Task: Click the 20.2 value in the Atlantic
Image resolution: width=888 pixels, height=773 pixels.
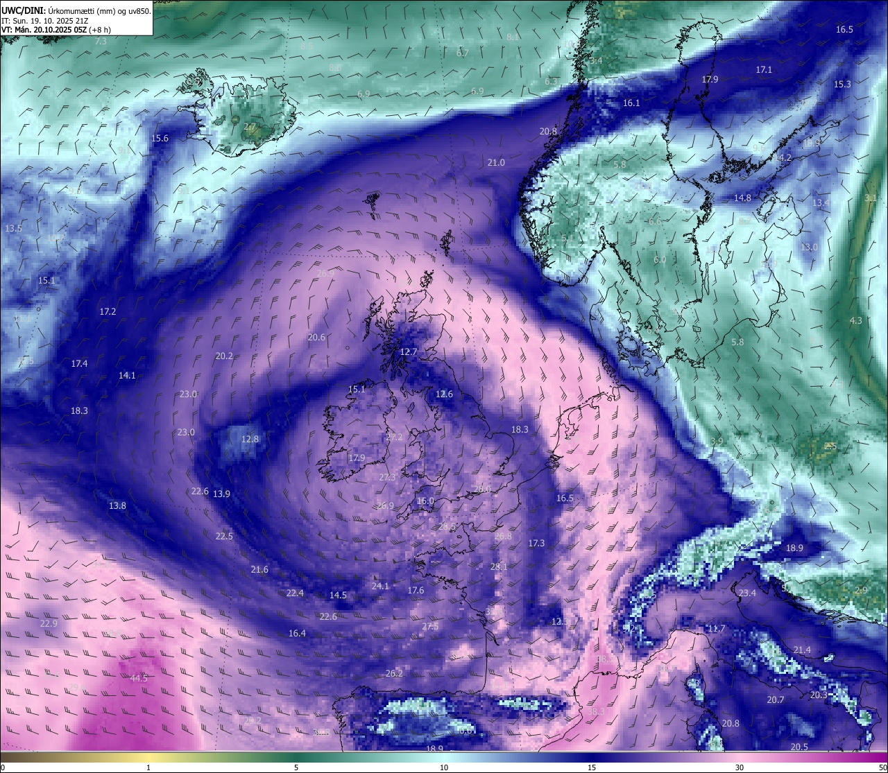Action: 224,356
